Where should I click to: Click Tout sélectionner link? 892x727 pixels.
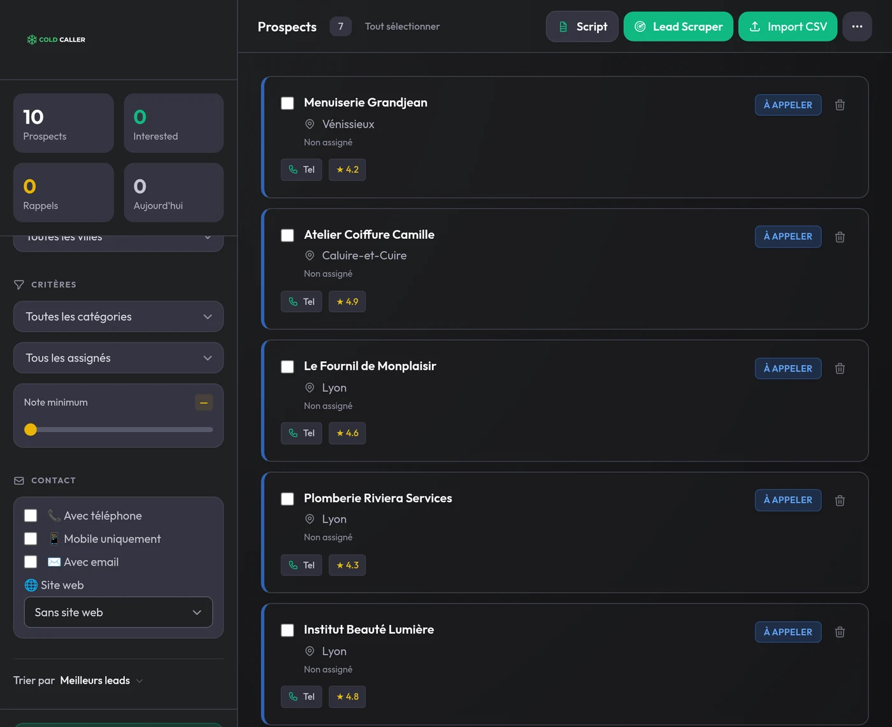point(402,26)
